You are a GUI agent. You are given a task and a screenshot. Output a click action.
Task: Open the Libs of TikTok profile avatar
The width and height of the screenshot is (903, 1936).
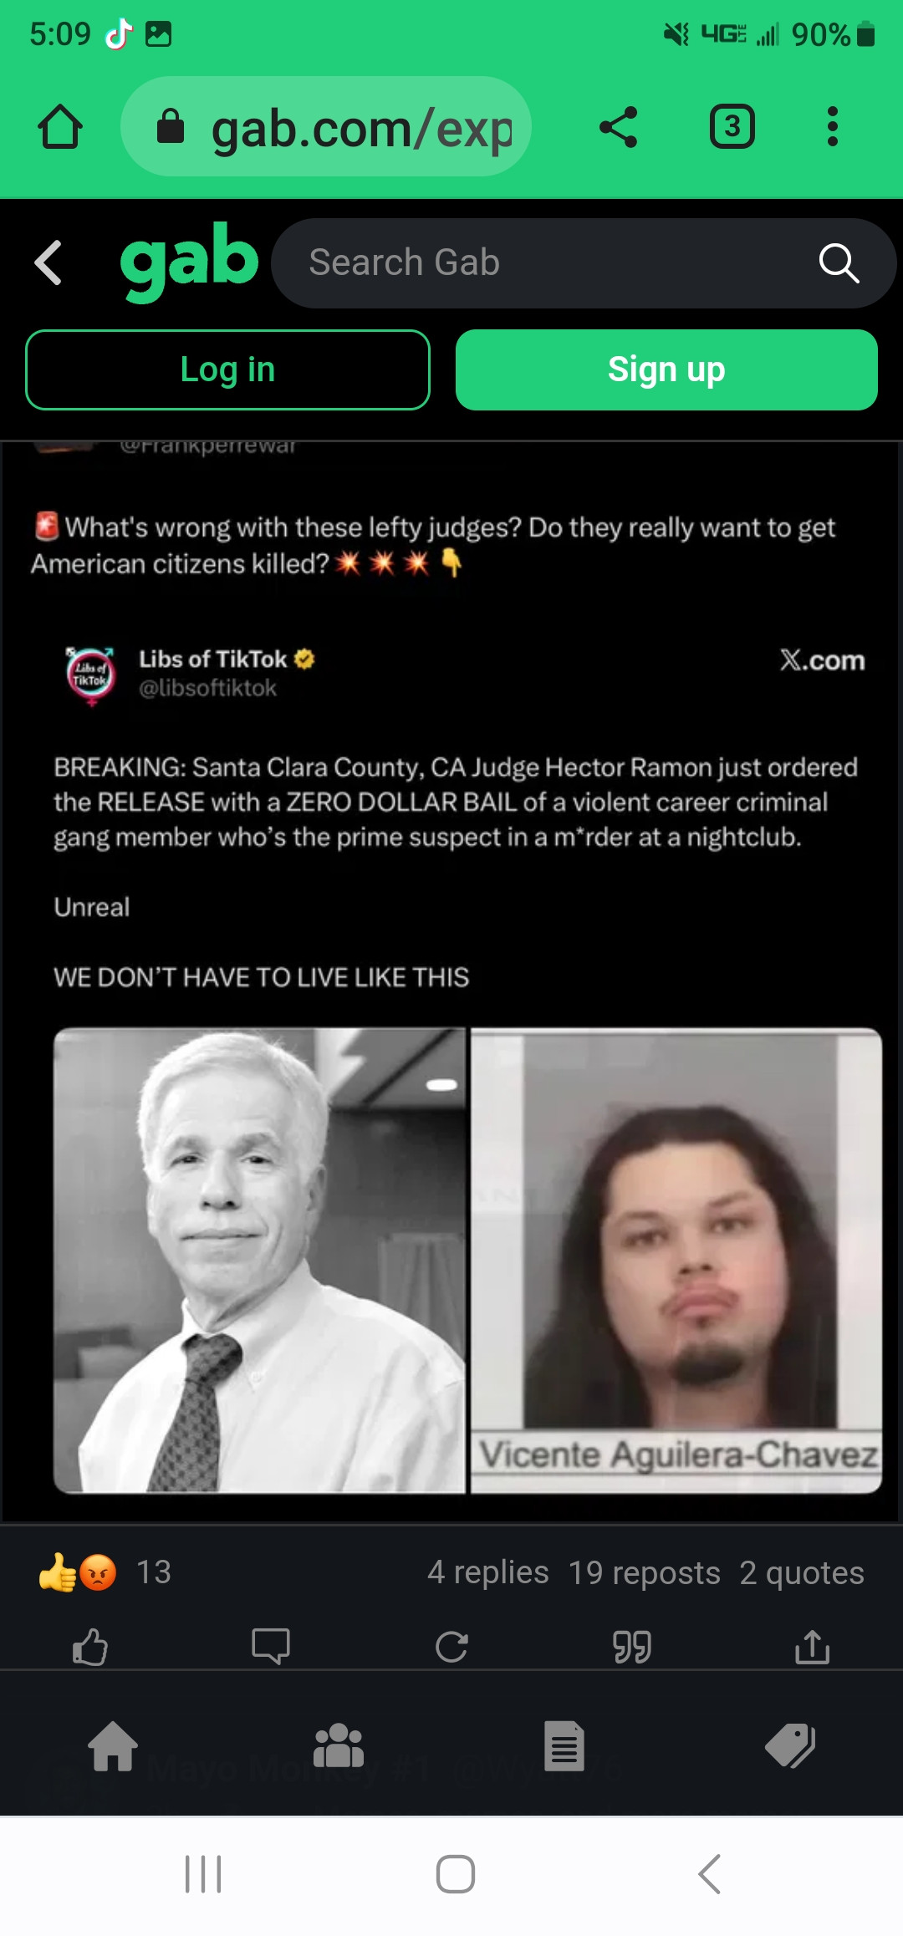click(91, 674)
